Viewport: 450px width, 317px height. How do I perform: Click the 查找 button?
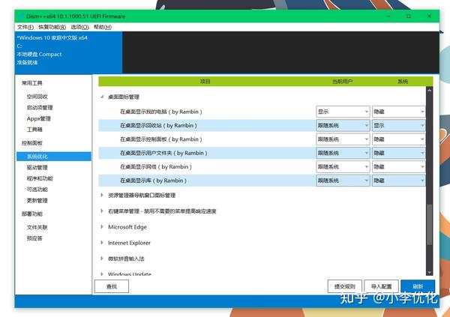click(x=112, y=286)
